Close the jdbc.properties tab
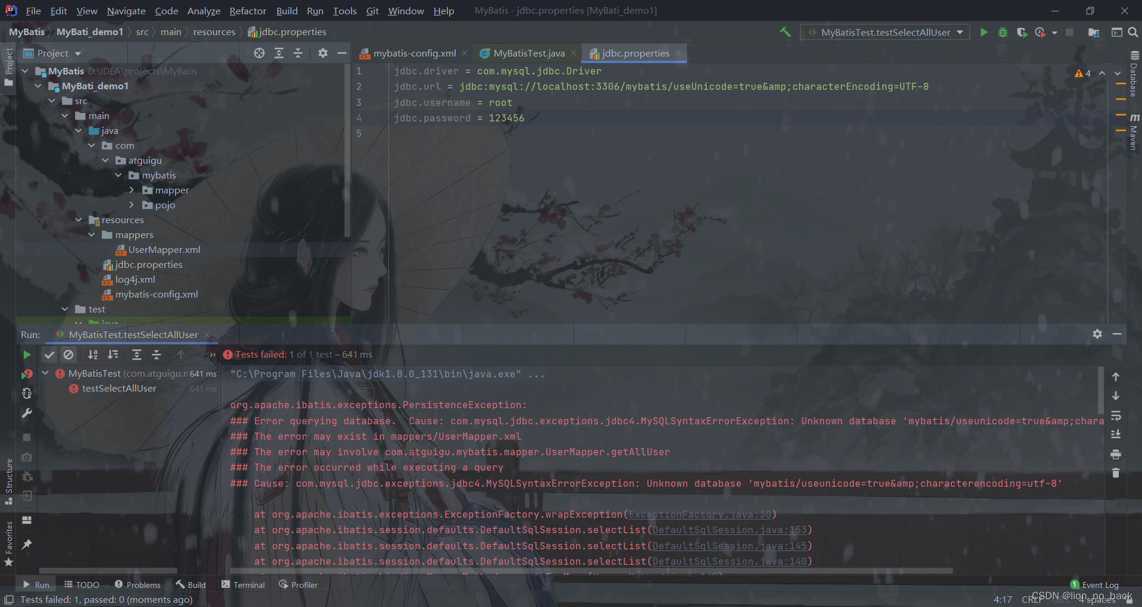The image size is (1142, 607). coord(678,53)
